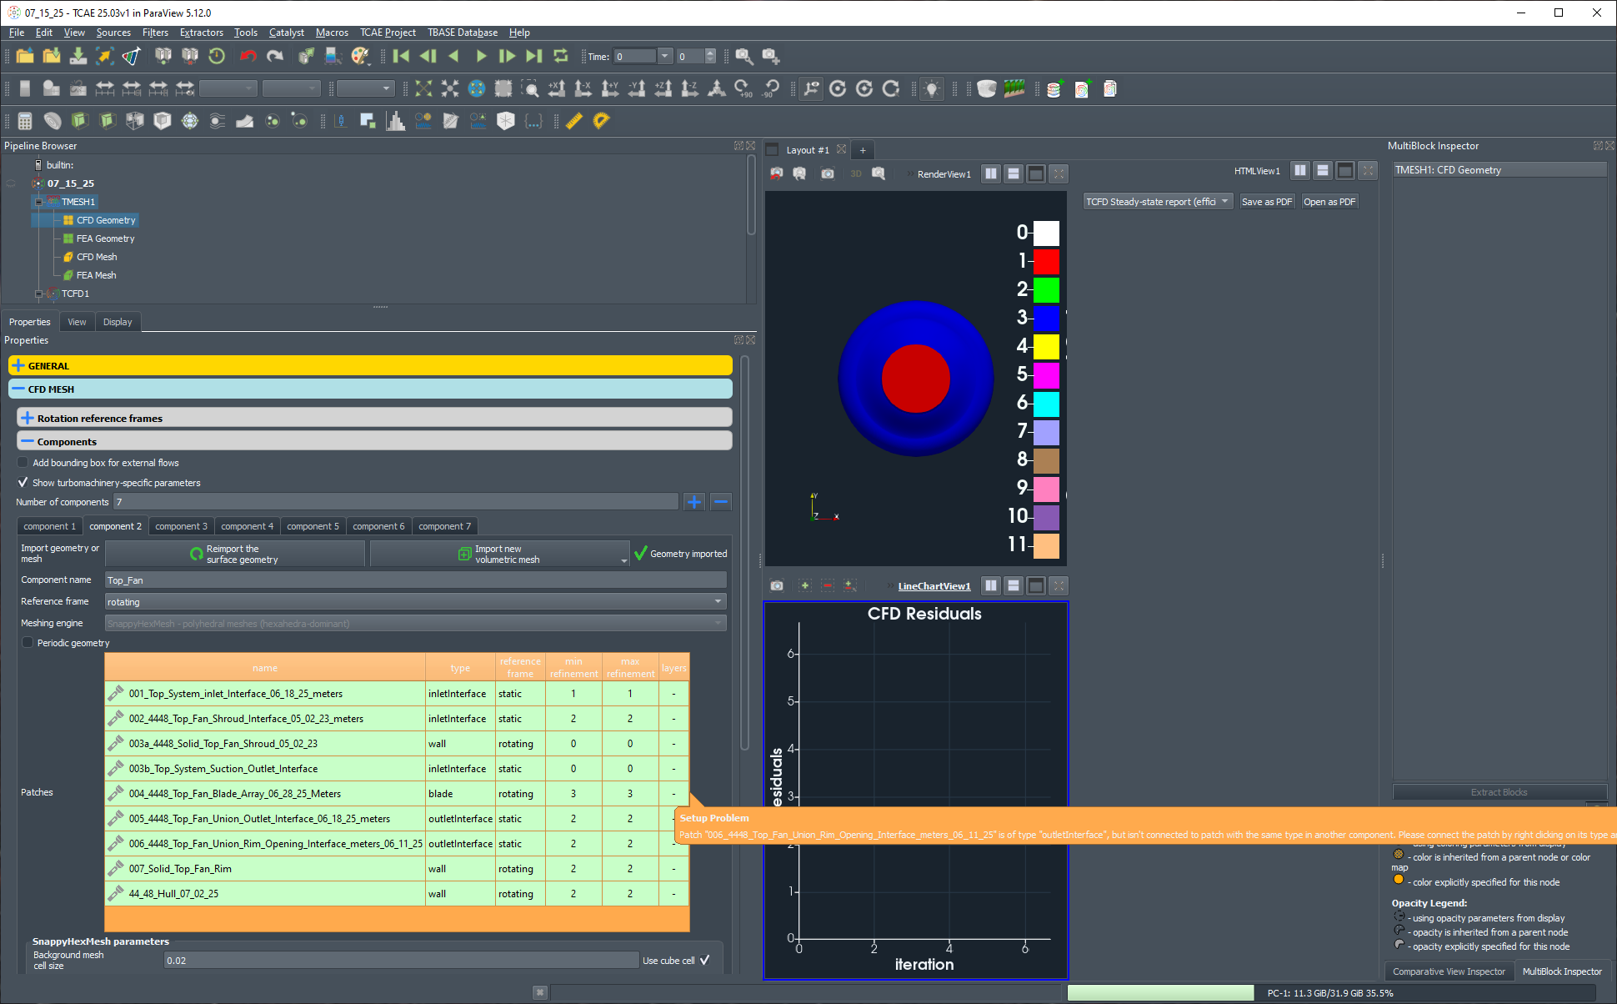Expand the Rotation reference frames section
1617x1004 pixels.
tap(28, 419)
